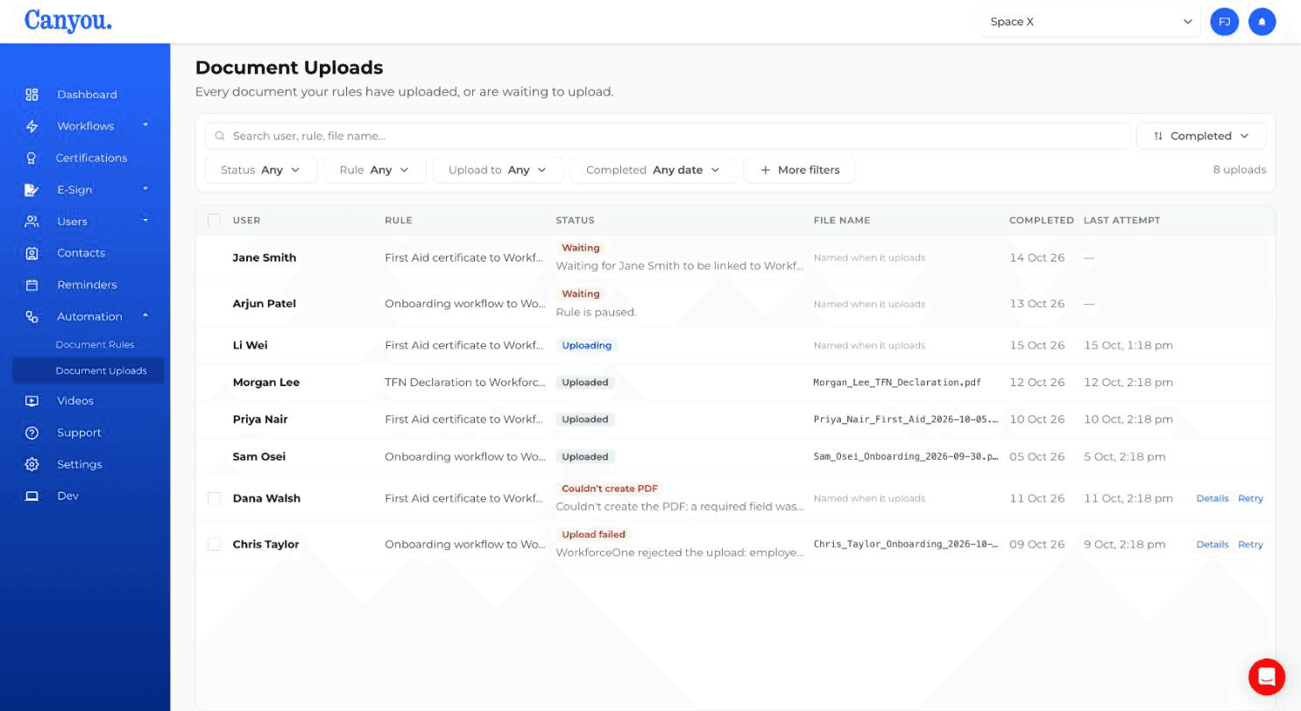This screenshot has width=1301, height=711.
Task: Open the red chat support bubble
Action: 1266,676
